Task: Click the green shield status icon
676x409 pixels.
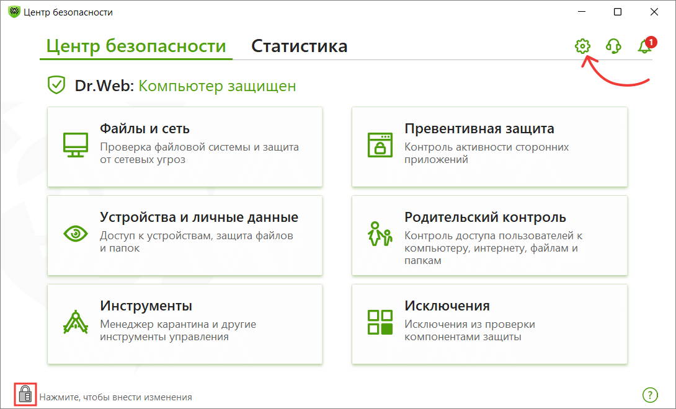Action: click(x=56, y=85)
